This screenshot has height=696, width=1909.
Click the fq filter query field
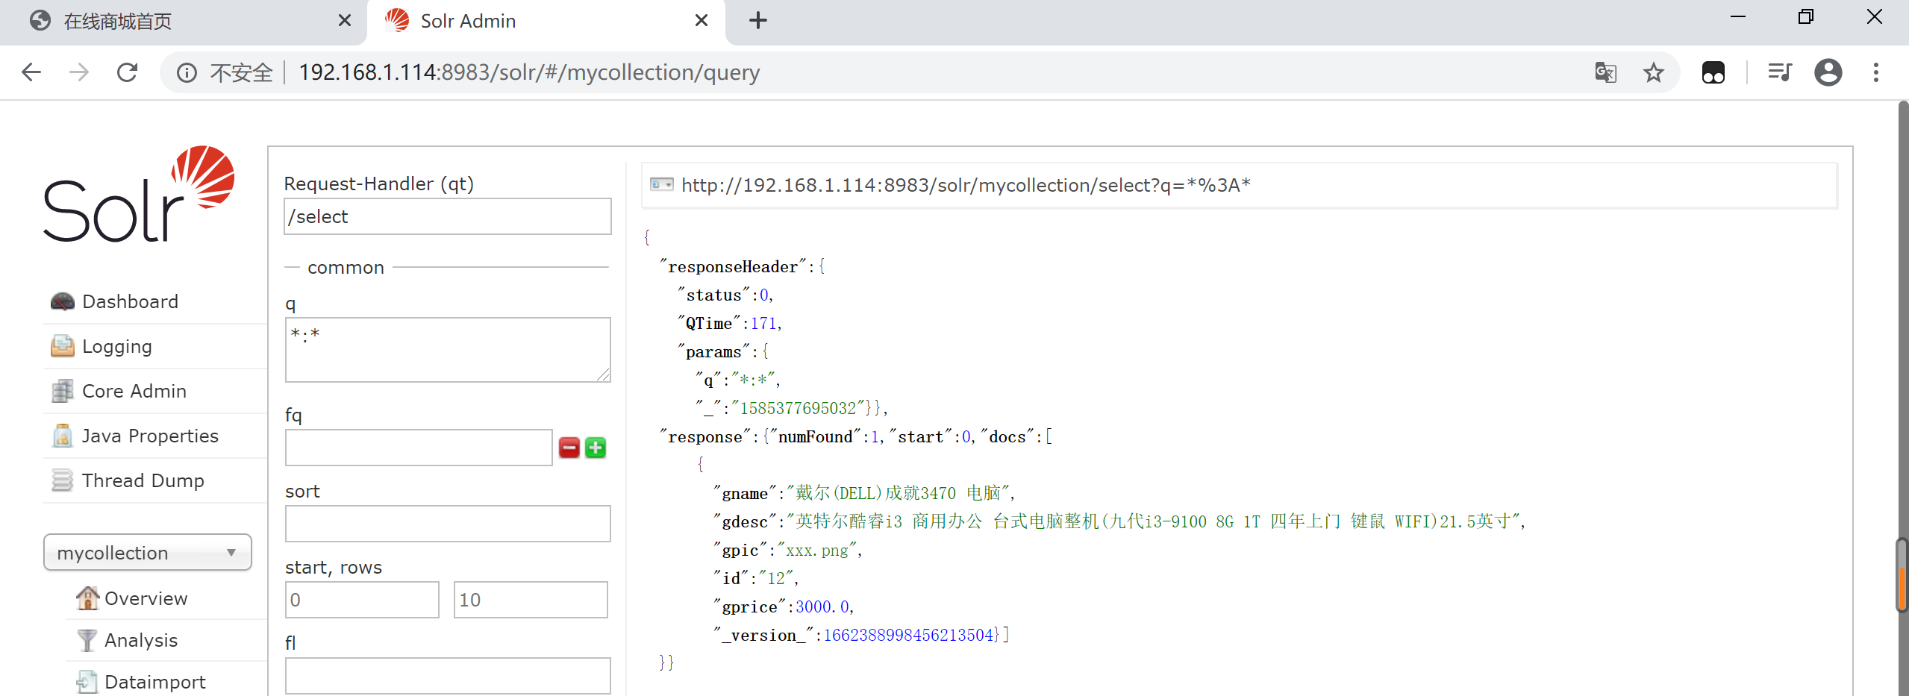tap(419, 448)
